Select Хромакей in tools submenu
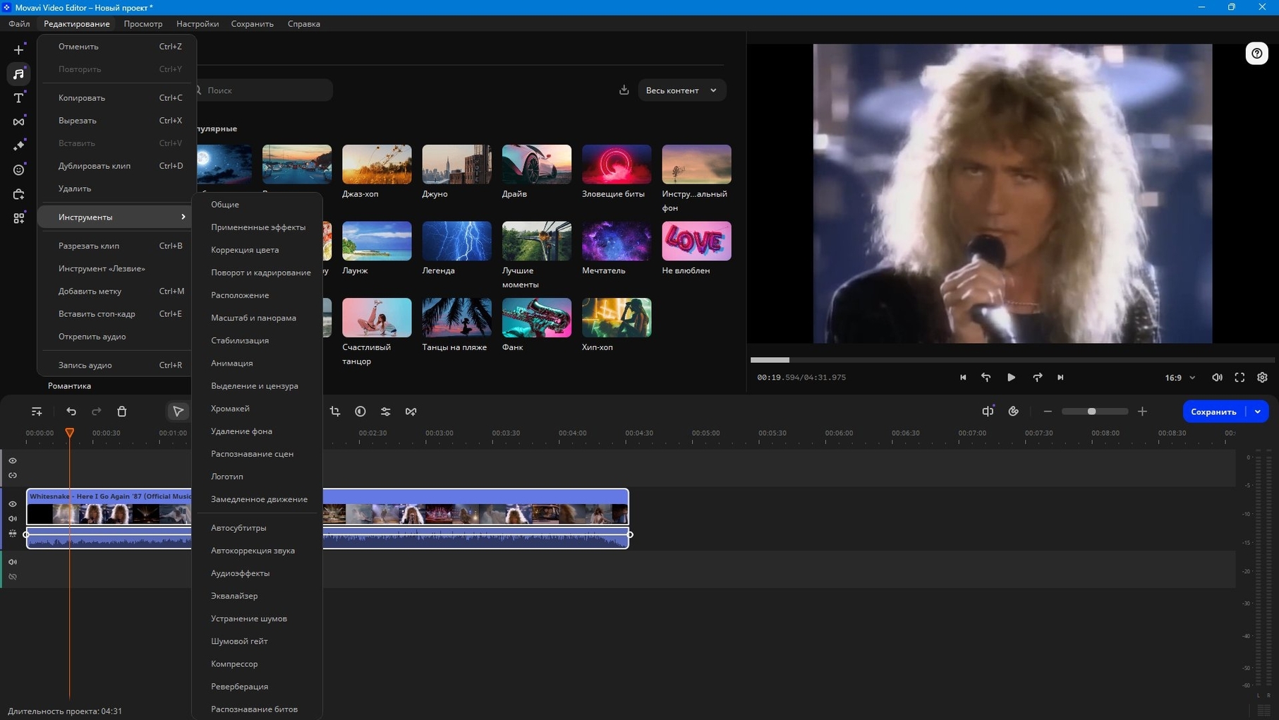Viewport: 1279px width, 720px height. (257, 409)
